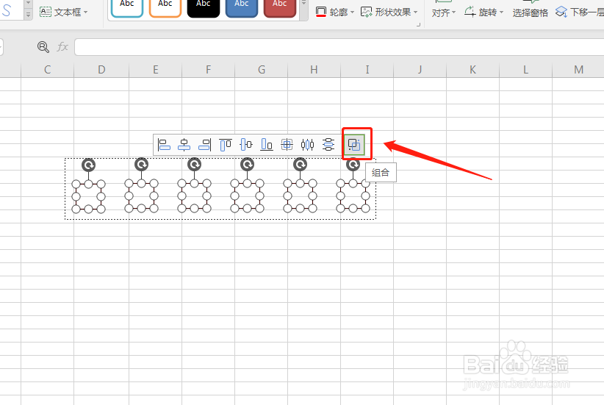Select column K header
604x405 pixels.
click(472, 70)
